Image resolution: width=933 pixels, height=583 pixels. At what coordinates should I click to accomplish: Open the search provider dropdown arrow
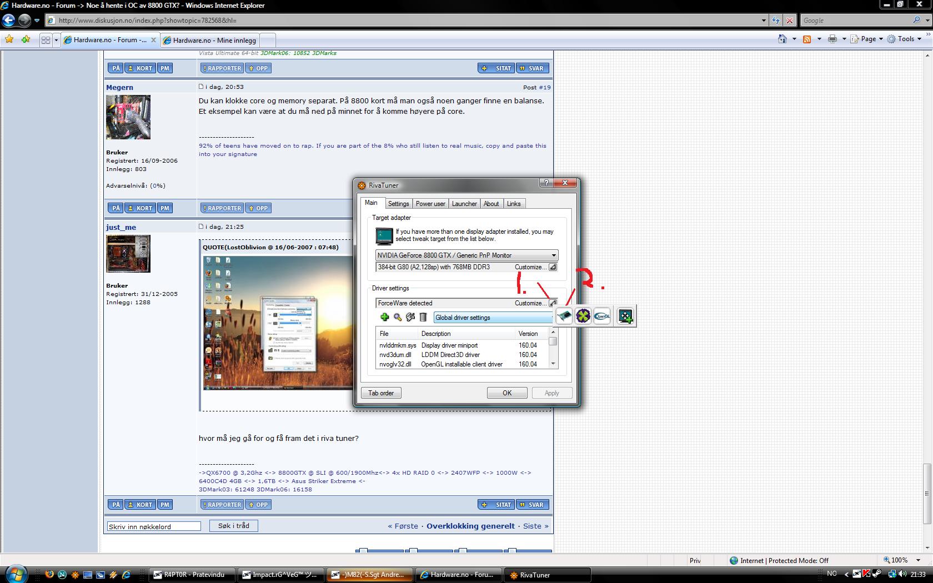pyautogui.click(x=927, y=20)
